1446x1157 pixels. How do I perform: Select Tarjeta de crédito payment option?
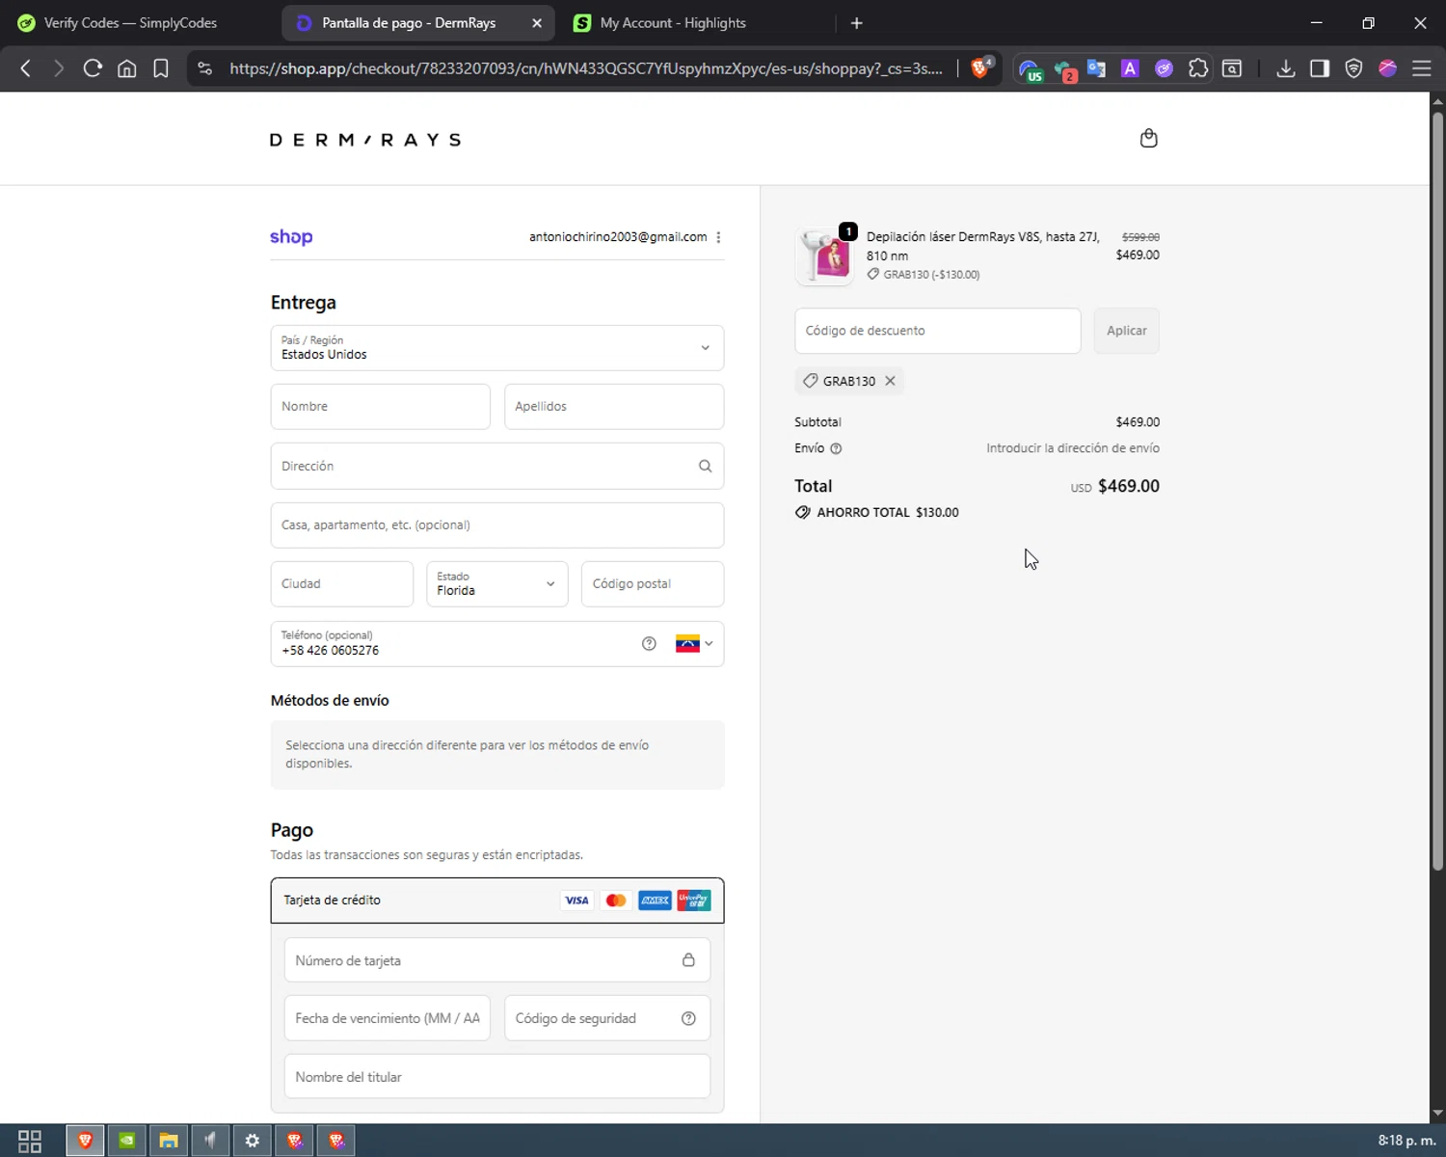(x=497, y=901)
